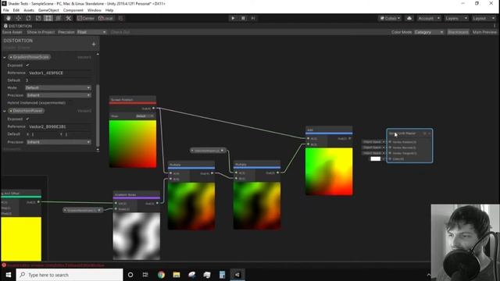Click the Add node Out port
This screenshot has width=500, height=281.
point(349,139)
